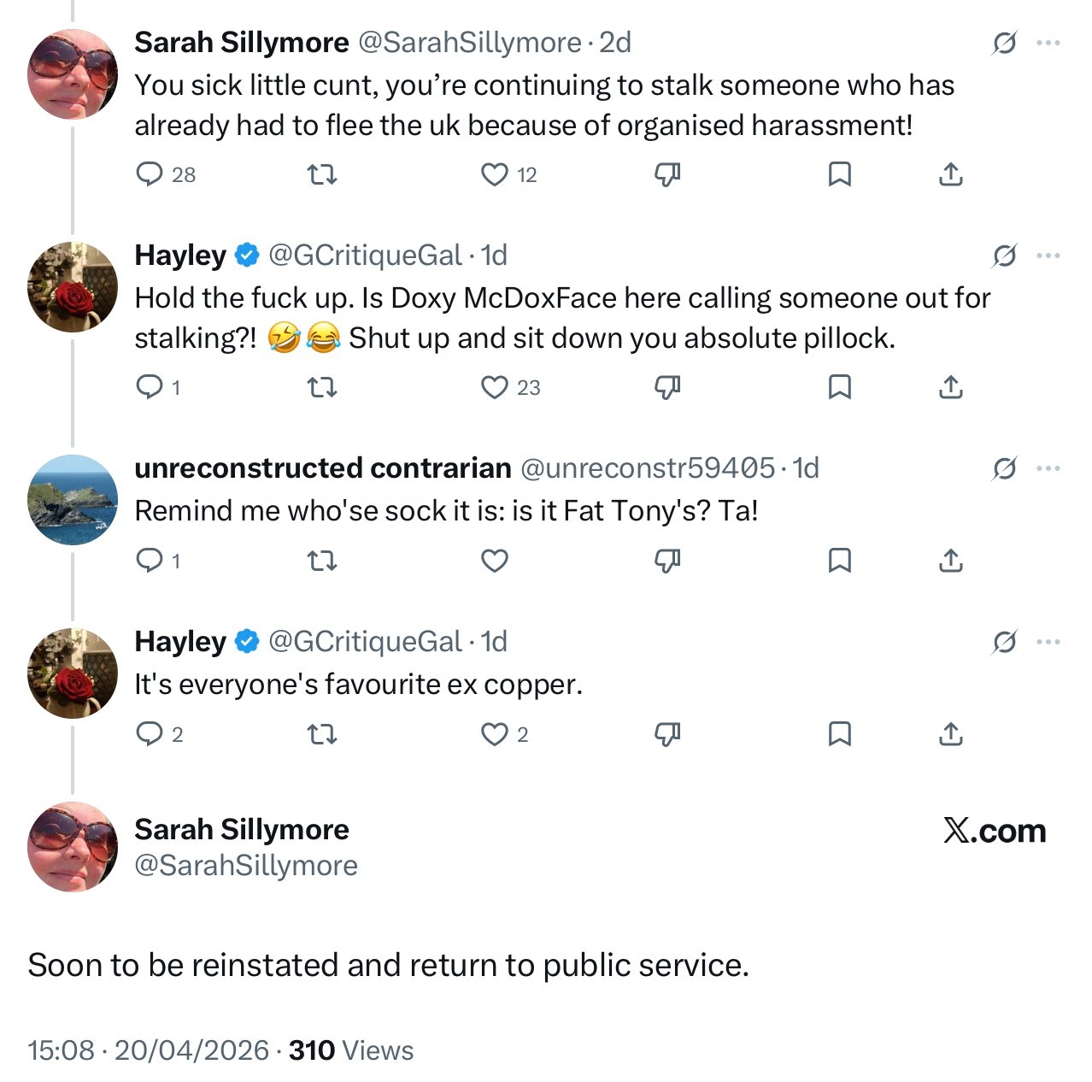Image resolution: width=1092 pixels, height=1082 pixels.
Task: Downvote Sarah Sillymore's top tweet
Action: tap(667, 174)
